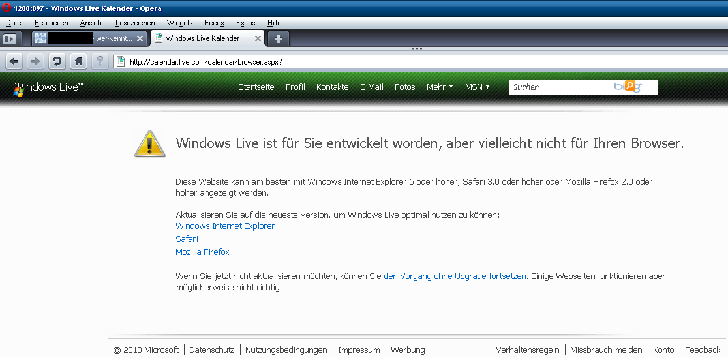
Task: Open the Bearbeiten menu
Action: click(x=51, y=23)
